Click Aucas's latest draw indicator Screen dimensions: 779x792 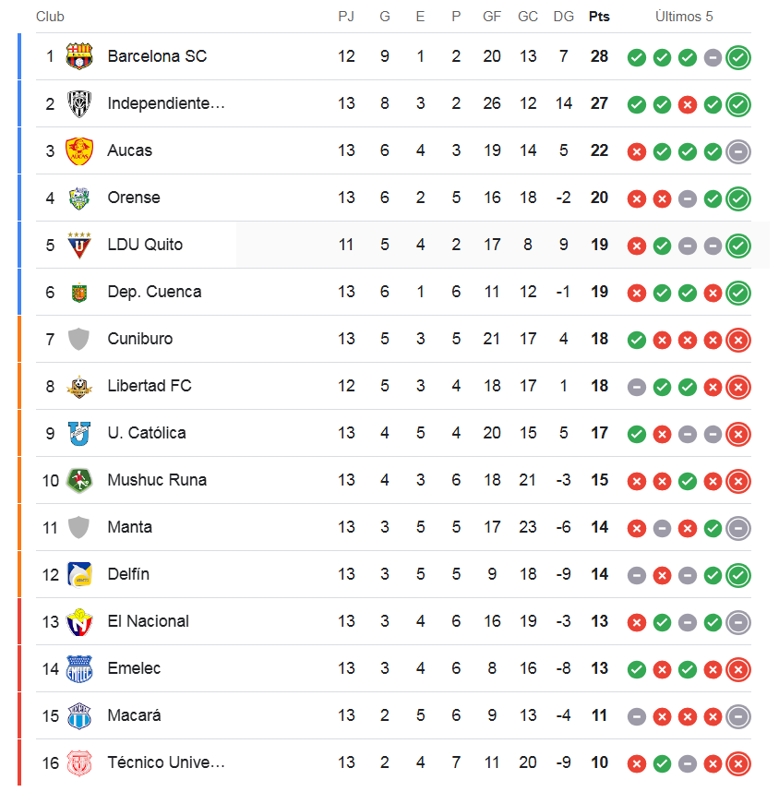point(738,151)
